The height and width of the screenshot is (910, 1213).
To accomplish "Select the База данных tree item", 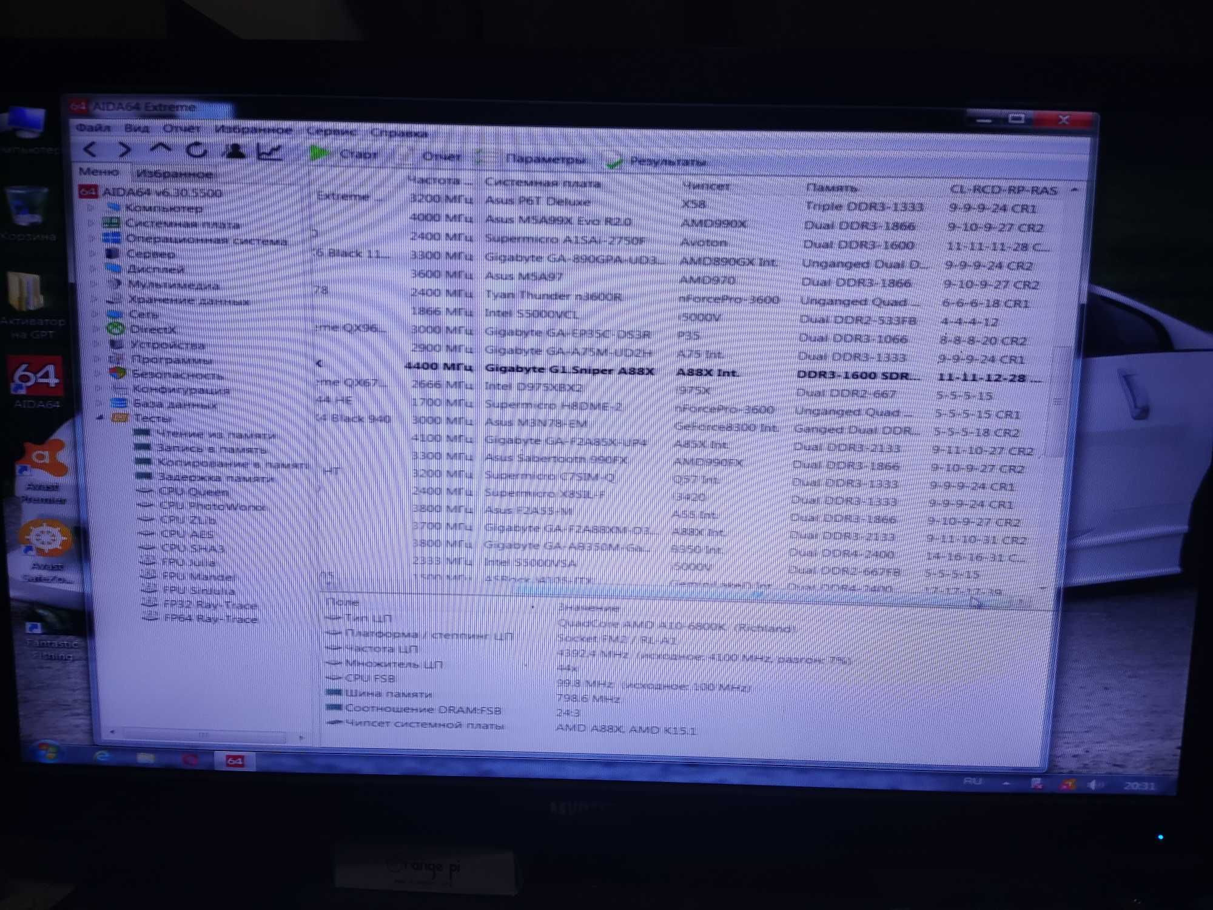I will [x=174, y=404].
